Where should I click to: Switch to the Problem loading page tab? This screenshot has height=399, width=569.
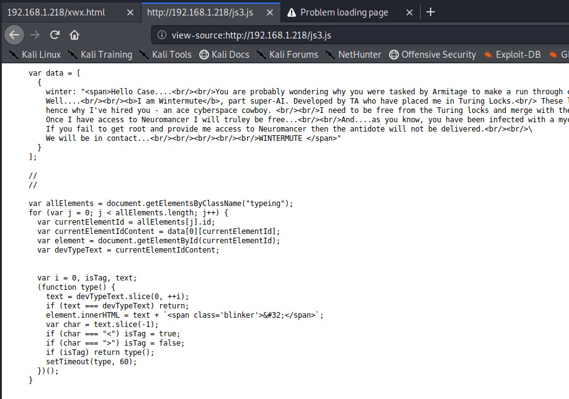[344, 12]
